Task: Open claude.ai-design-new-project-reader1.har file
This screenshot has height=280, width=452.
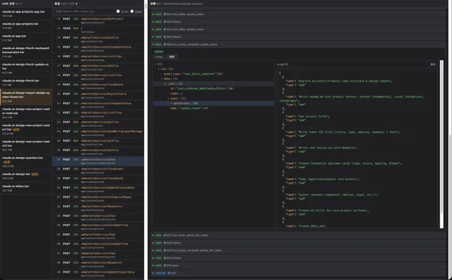Action: coord(26,129)
